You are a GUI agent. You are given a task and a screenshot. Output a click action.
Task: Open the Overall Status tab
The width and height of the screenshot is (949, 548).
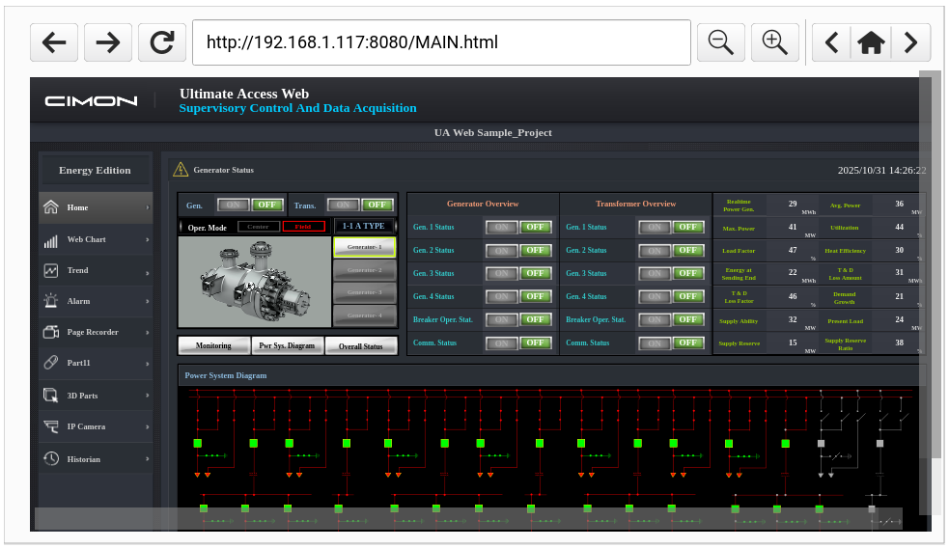click(361, 345)
